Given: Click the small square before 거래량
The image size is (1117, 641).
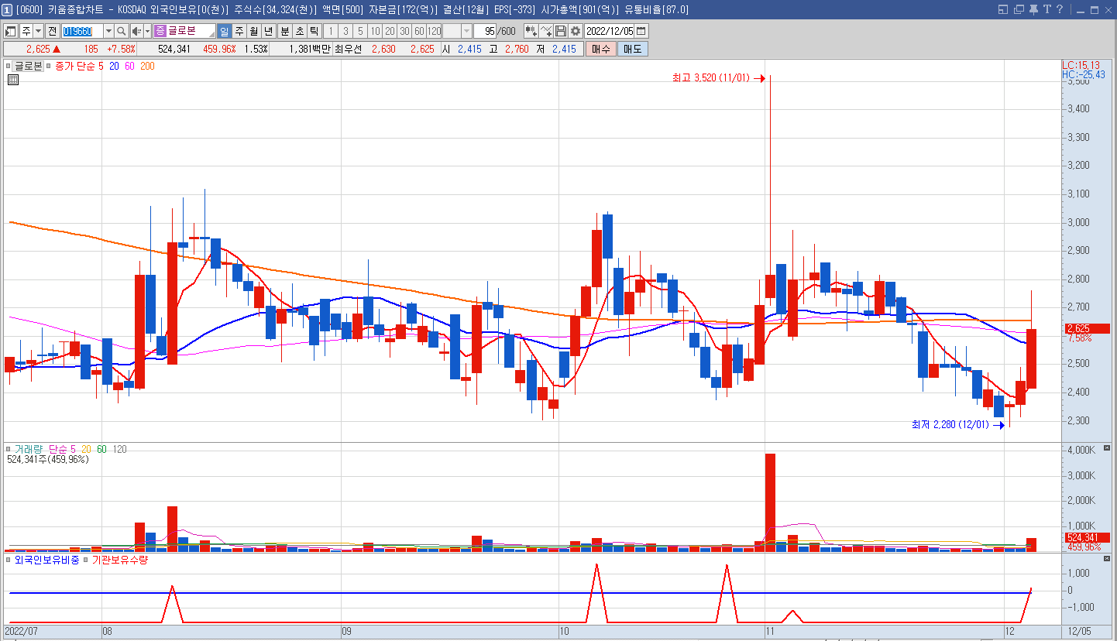Looking at the screenshot, I should (9, 449).
